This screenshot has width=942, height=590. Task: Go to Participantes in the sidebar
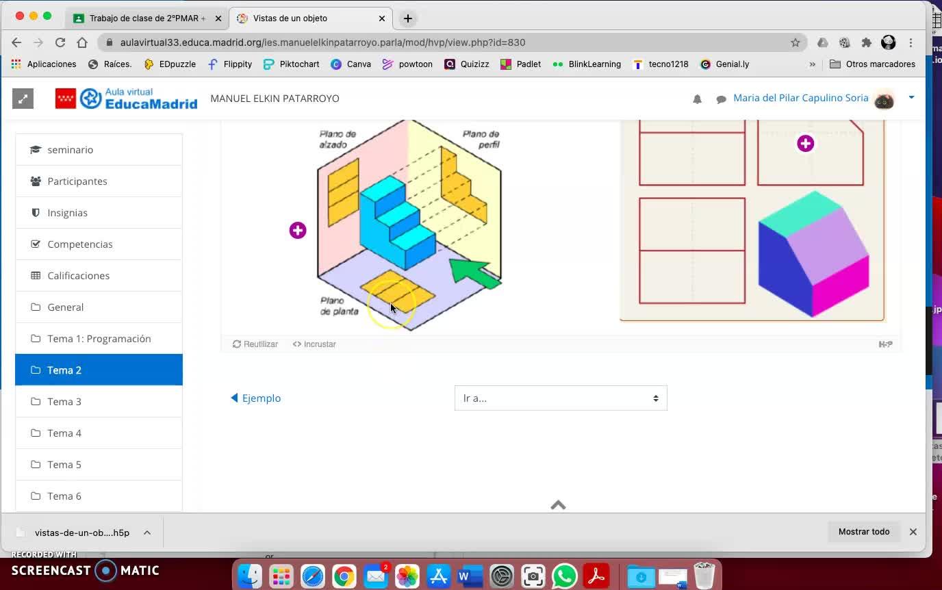click(99, 181)
